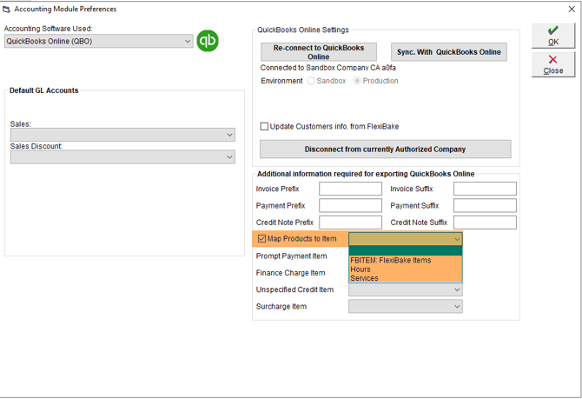Select Hours from the dropdown list
The image size is (582, 399).
[406, 269]
